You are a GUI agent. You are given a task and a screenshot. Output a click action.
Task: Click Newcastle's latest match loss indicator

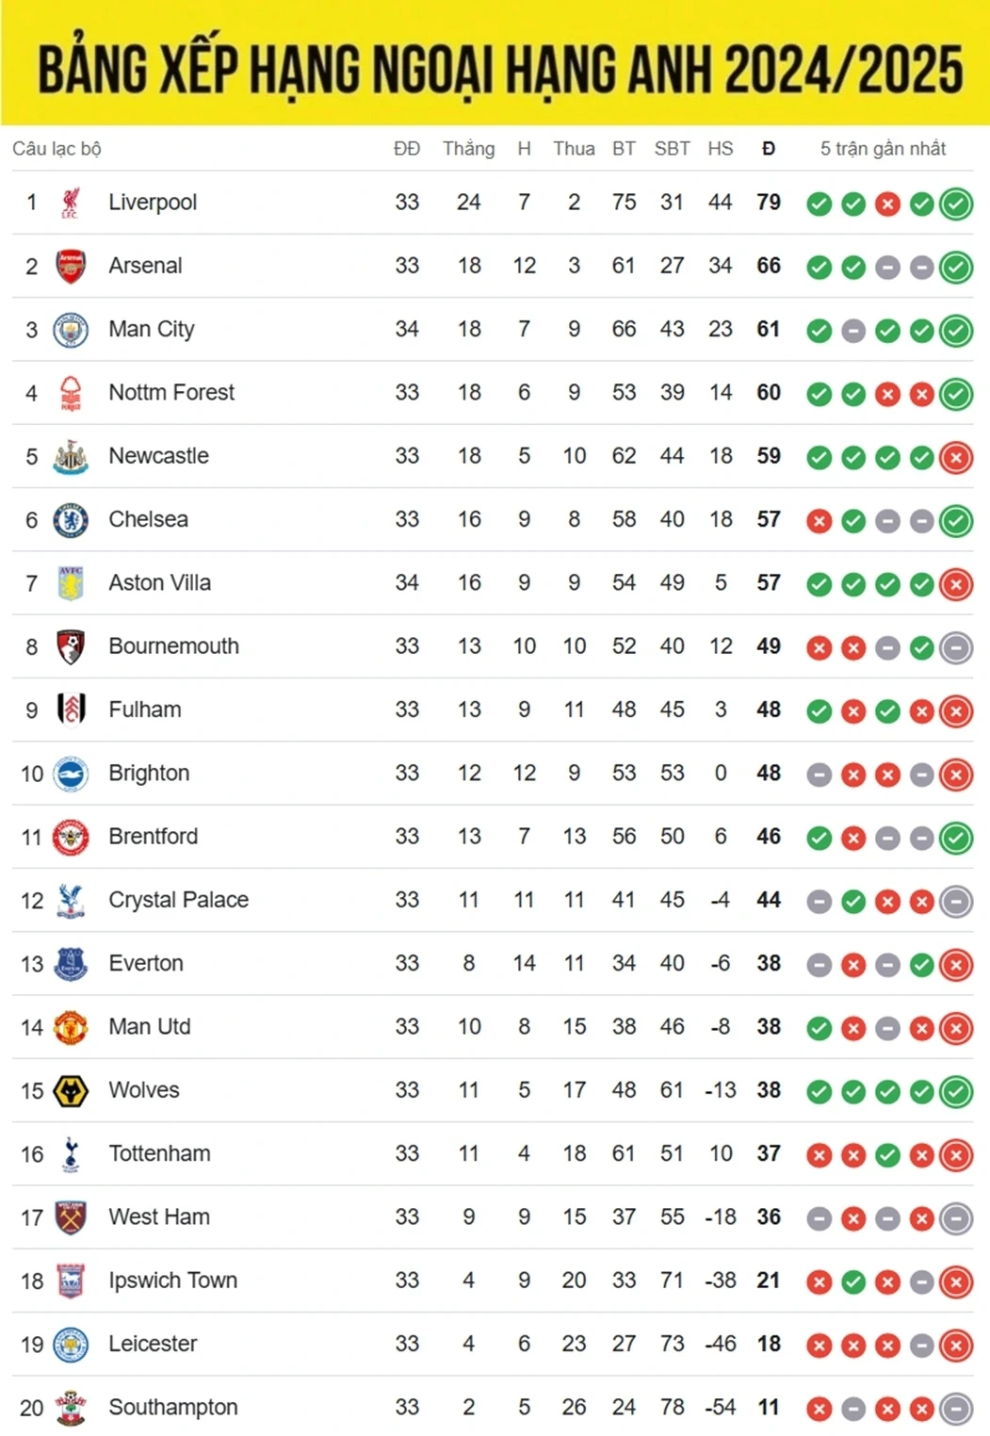tap(956, 458)
